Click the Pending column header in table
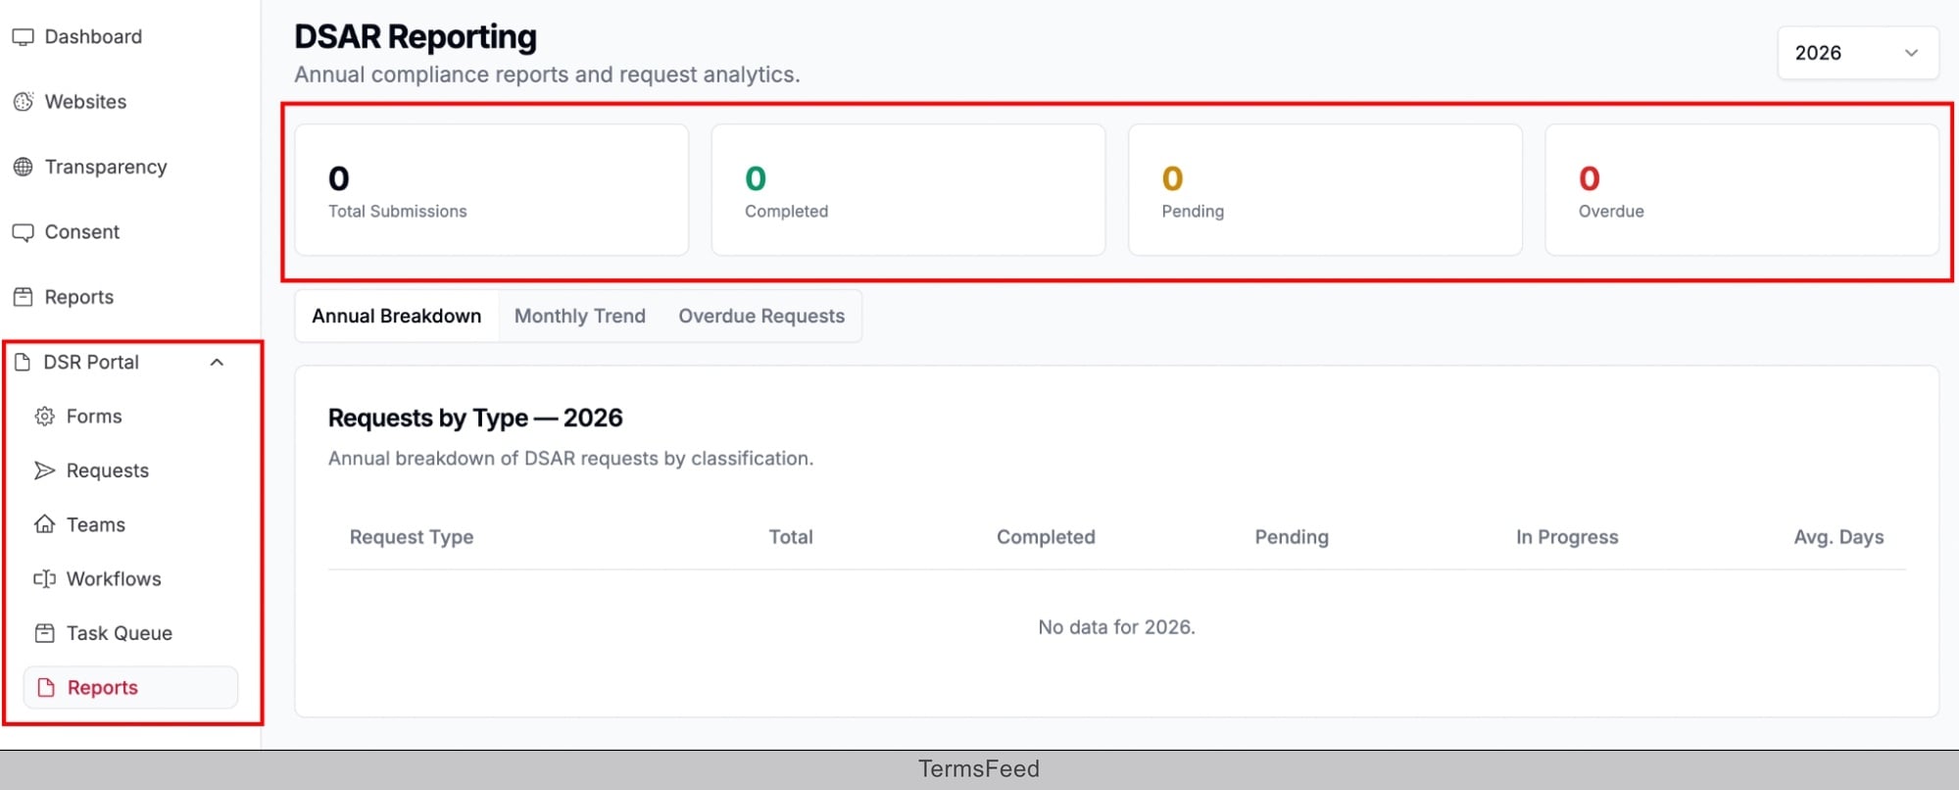 coord(1292,537)
